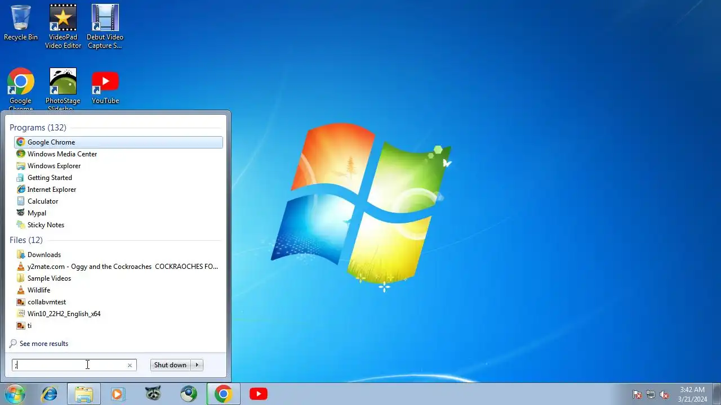Open the Wildlife video file result
Viewport: 721px width, 405px height.
tap(118, 290)
